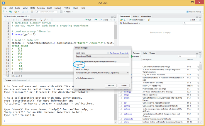Image resolution: width=205 pixels, height=126 pixels.
Task: Toggle the Source on Save checkbox
Action: 23,20
